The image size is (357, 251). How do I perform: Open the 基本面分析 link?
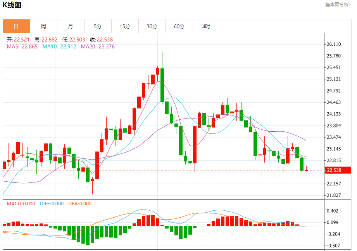(338, 5)
